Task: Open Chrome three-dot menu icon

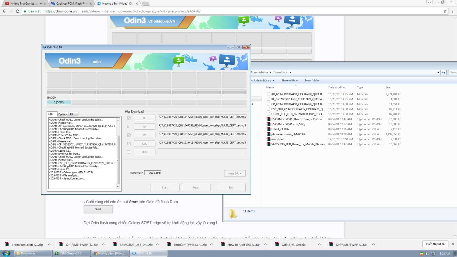Action: (x=453, y=11)
